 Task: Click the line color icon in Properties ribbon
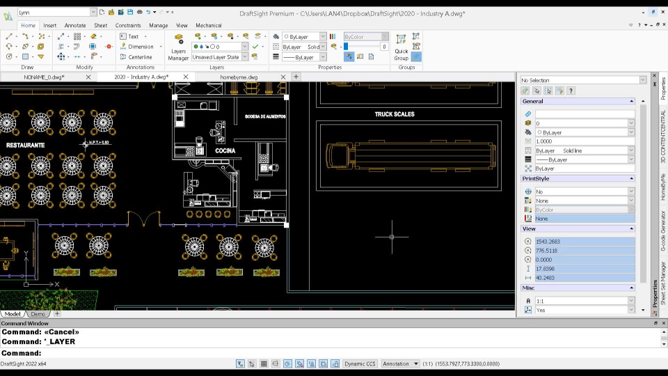coord(276,37)
